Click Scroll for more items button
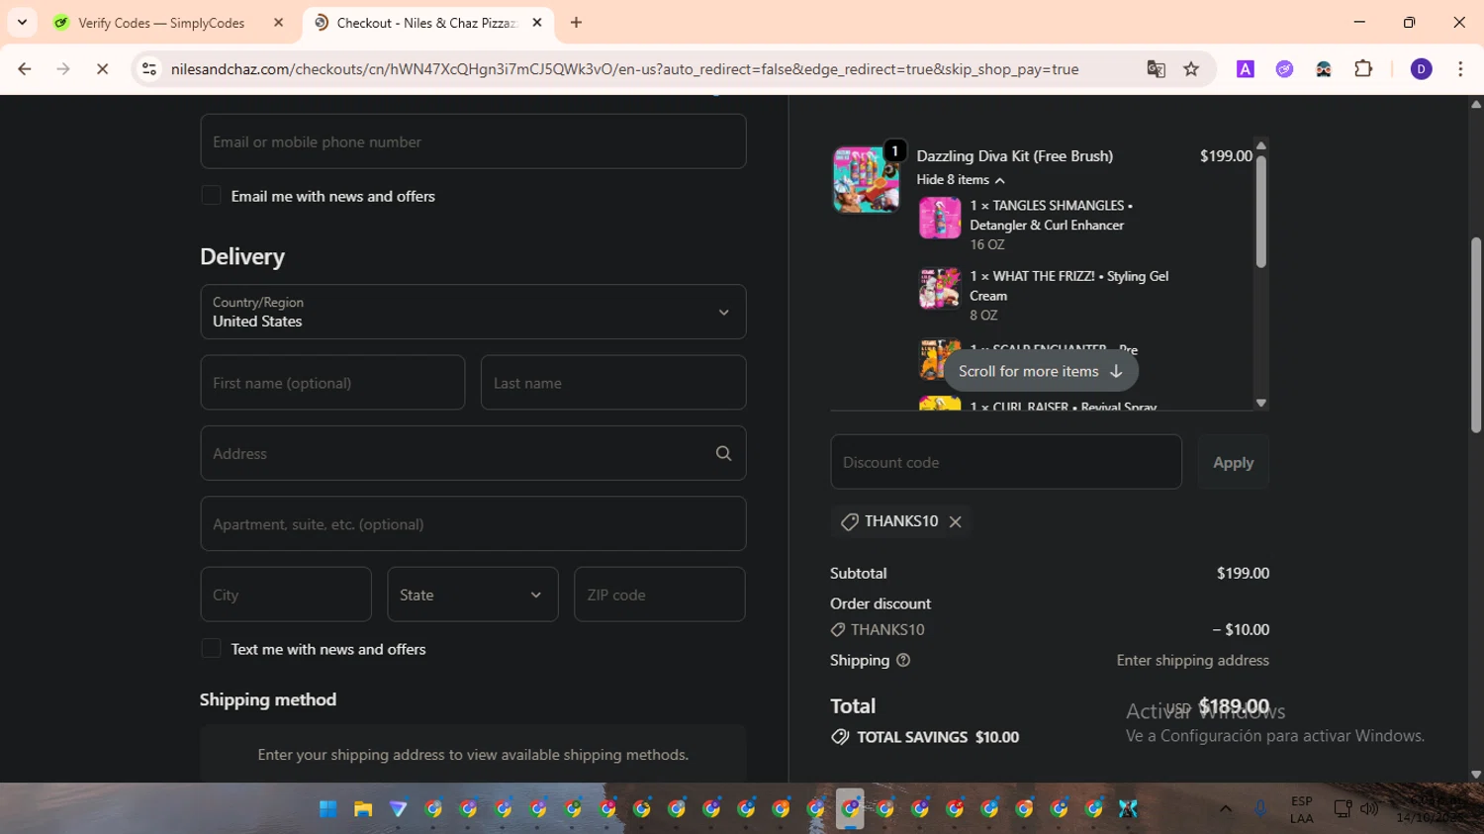 click(1041, 371)
